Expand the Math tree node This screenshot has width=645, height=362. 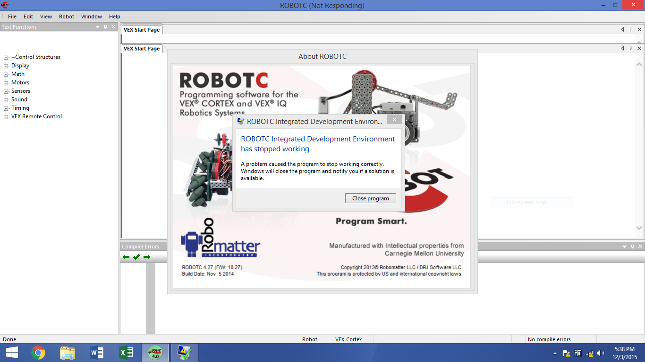pos(6,74)
